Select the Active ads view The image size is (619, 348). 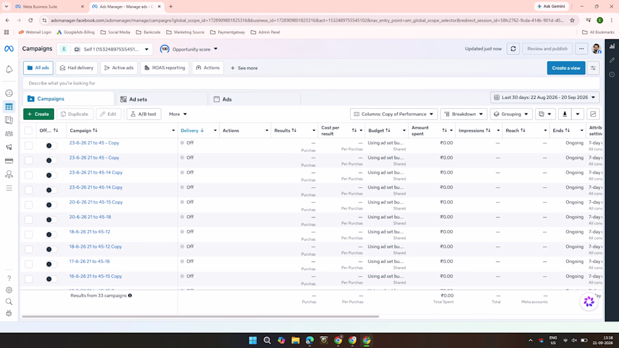(119, 68)
